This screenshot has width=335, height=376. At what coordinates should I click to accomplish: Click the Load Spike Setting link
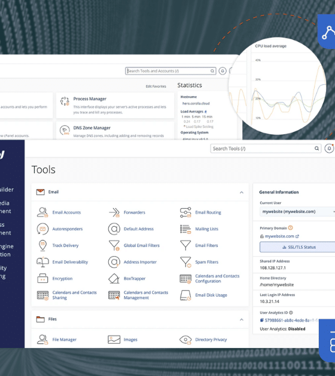[199, 127]
